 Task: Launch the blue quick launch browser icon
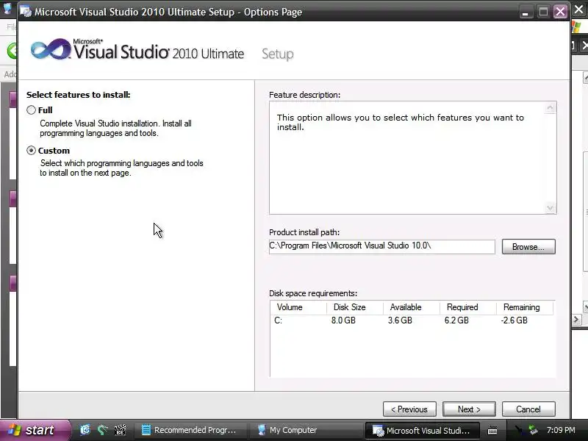(85, 430)
